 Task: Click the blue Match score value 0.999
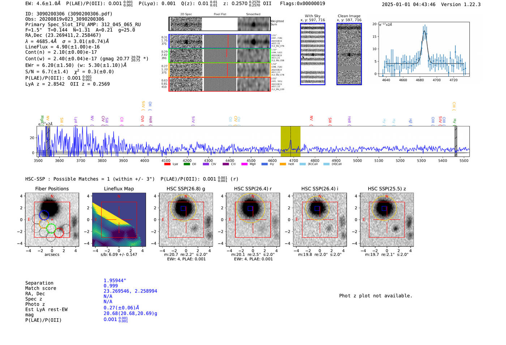coord(111,286)
